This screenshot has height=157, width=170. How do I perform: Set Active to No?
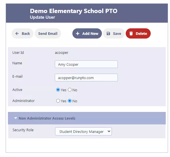pos(70,90)
